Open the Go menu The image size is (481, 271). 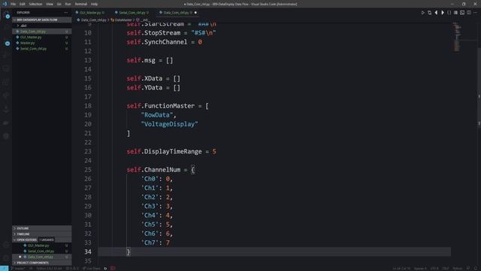pyautogui.click(x=59, y=4)
